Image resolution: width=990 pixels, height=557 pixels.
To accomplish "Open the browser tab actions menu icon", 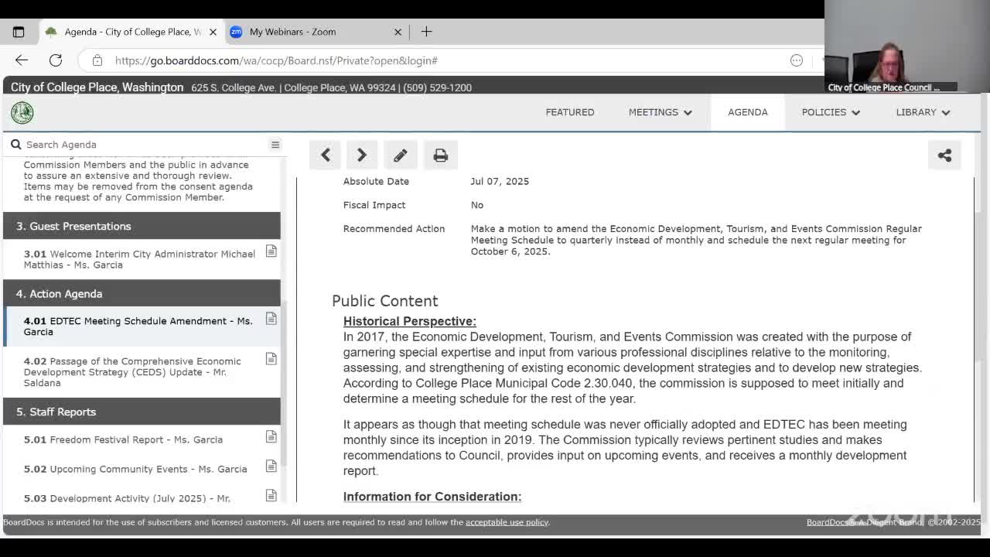I will pyautogui.click(x=19, y=32).
